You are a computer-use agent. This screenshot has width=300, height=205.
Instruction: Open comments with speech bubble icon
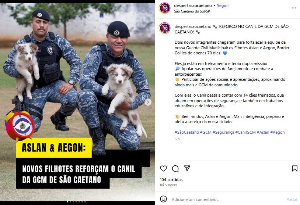175,168
